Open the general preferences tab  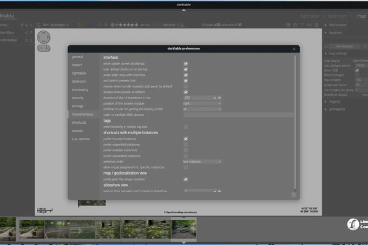click(77, 57)
